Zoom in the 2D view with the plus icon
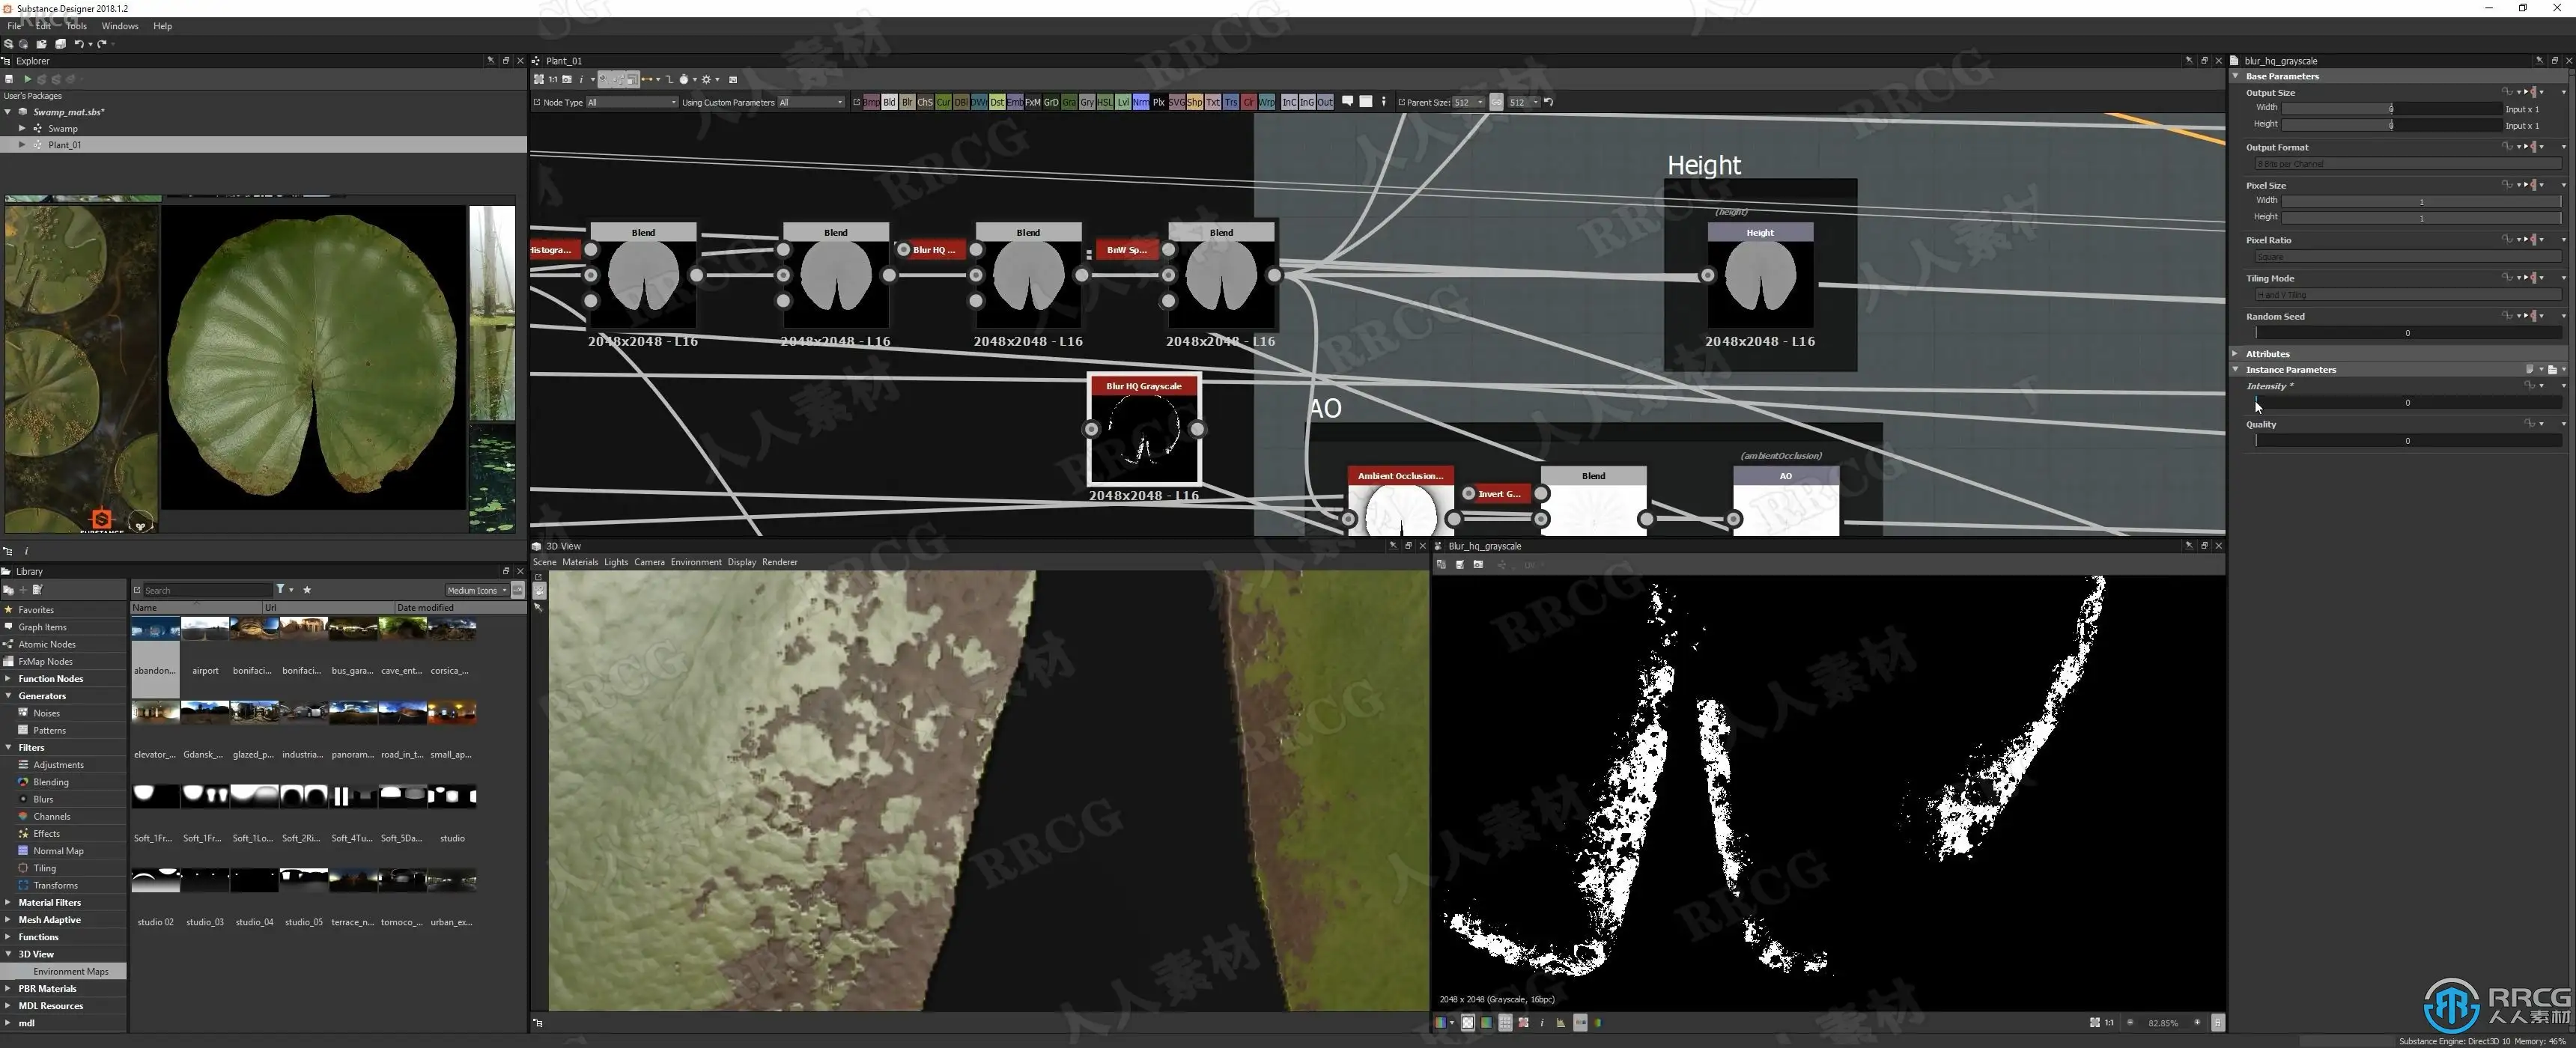The image size is (2576, 1048). click(x=2197, y=1023)
